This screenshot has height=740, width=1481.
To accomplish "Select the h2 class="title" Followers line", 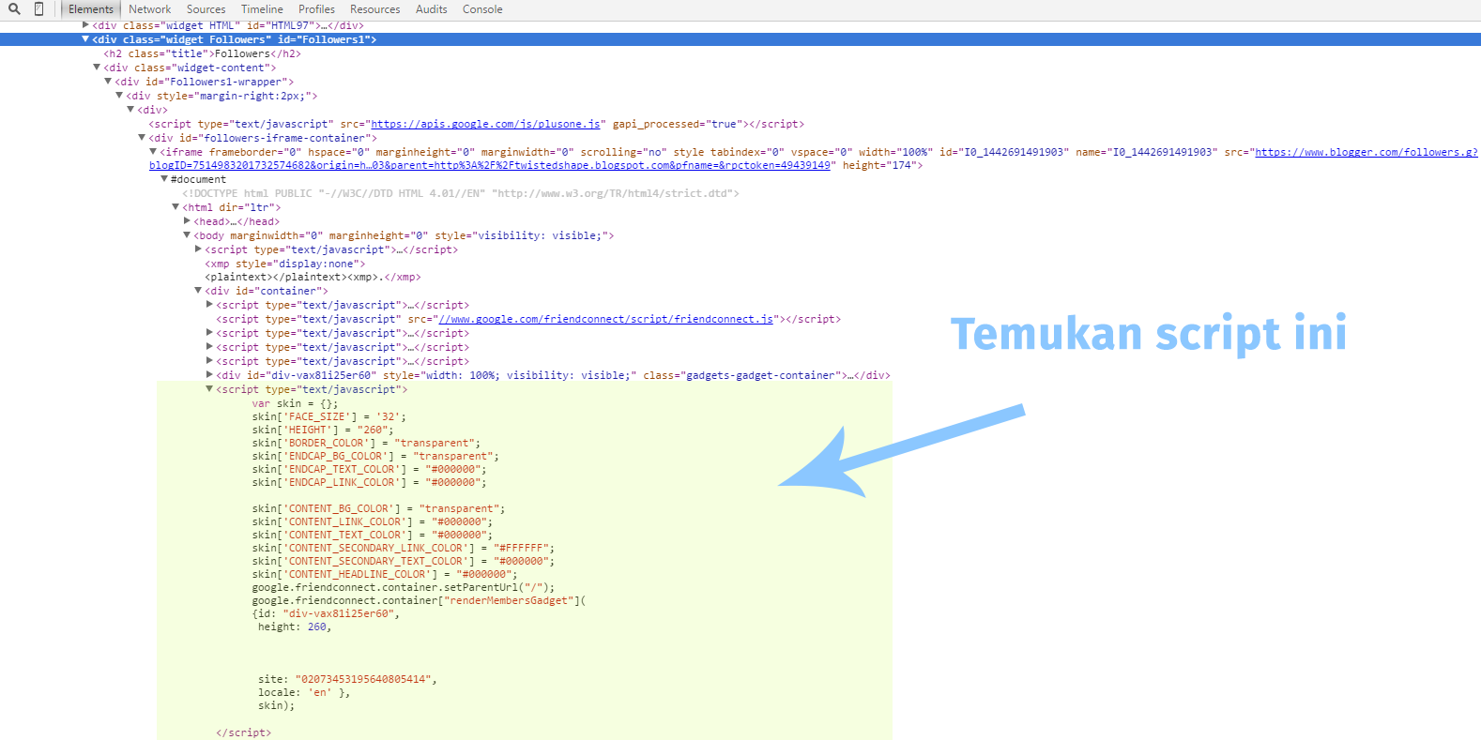I will (202, 53).
